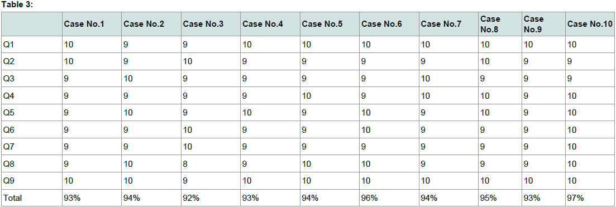
Task: Select the value 8 in row Q8
Action: coord(185,164)
